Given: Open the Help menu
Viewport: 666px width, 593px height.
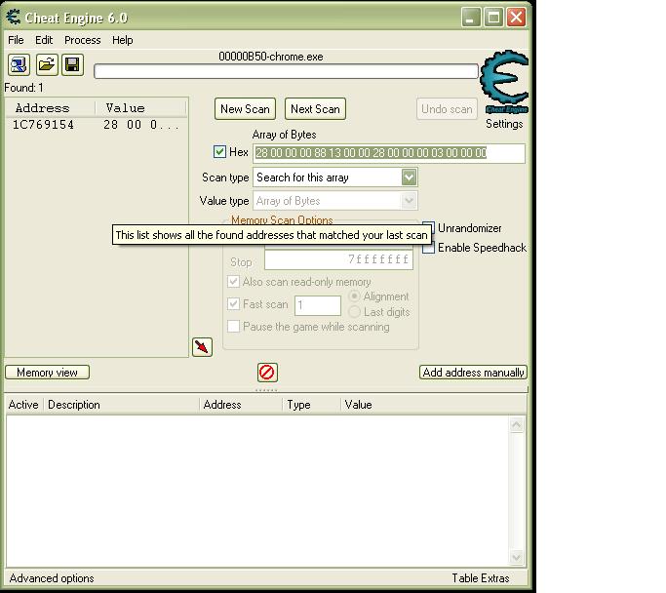Looking at the screenshot, I should tap(122, 40).
